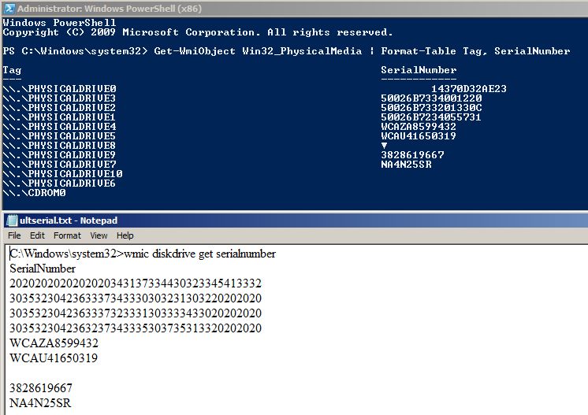Open the Edit menu in Notepad
This screenshot has width=588, height=415.
[37, 235]
